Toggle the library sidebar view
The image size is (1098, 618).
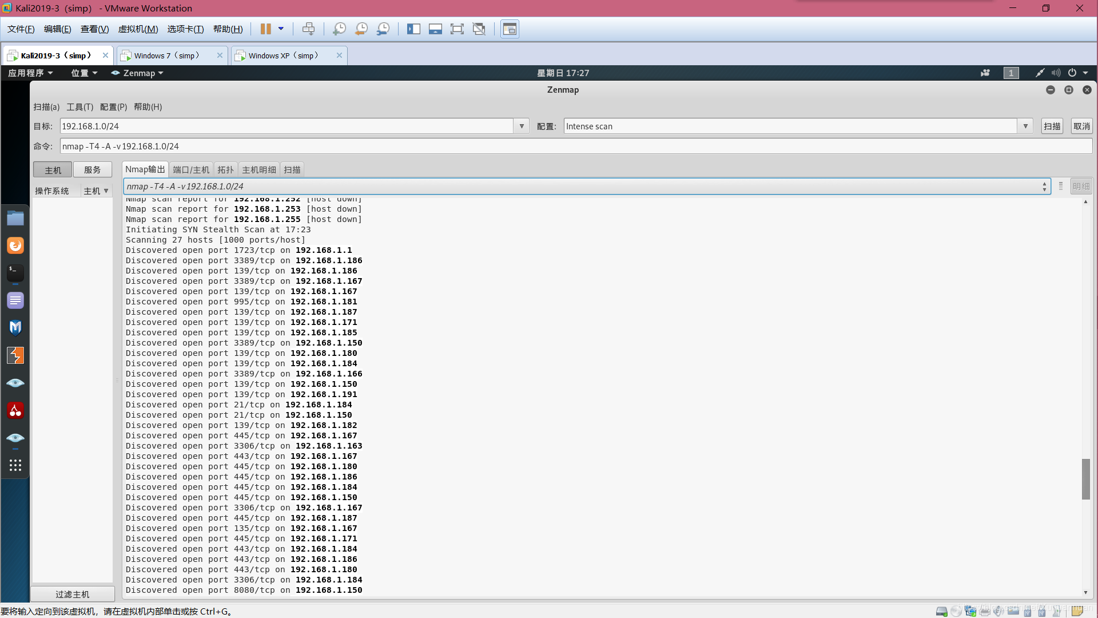[413, 29]
